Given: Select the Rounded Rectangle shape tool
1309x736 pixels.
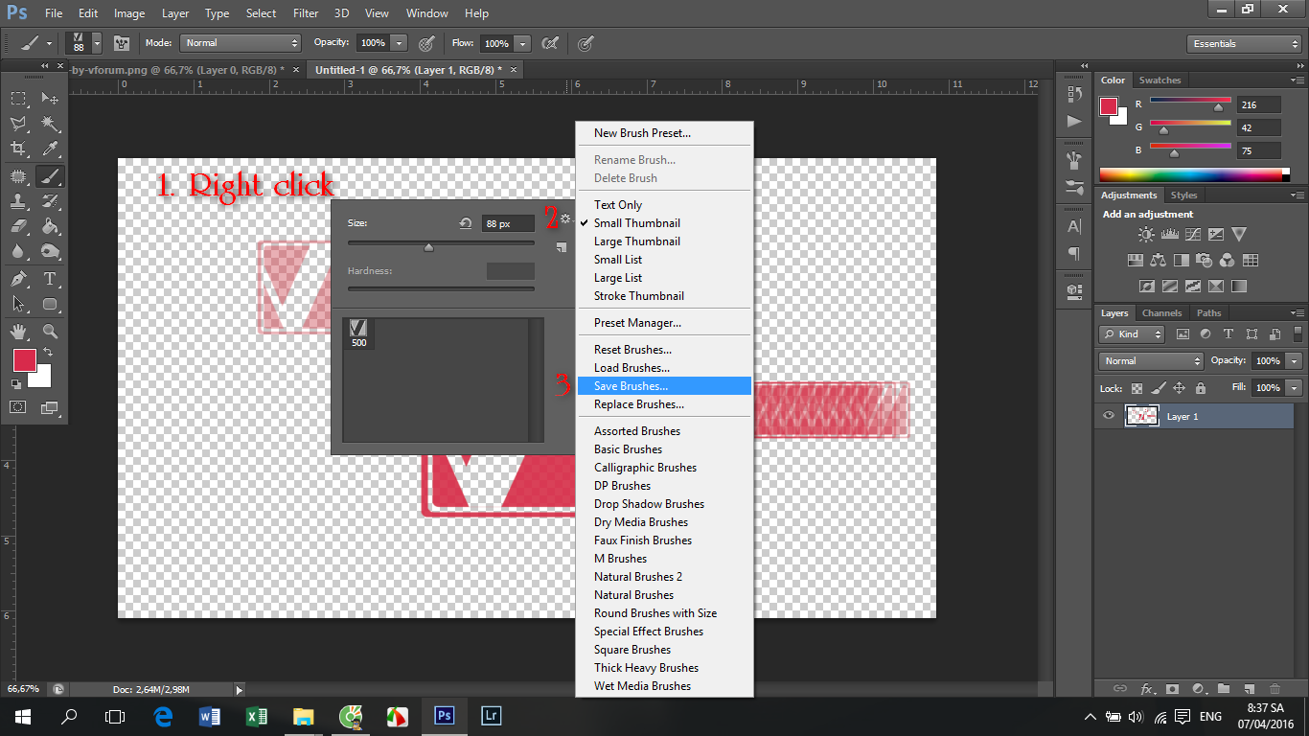Looking at the screenshot, I should (50, 304).
